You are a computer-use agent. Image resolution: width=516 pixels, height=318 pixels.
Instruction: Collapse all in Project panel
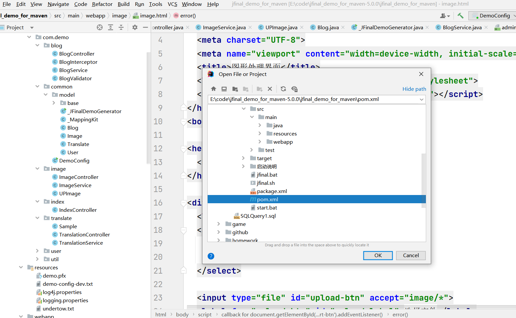(121, 27)
